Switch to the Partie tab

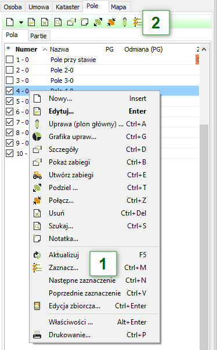click(x=38, y=36)
